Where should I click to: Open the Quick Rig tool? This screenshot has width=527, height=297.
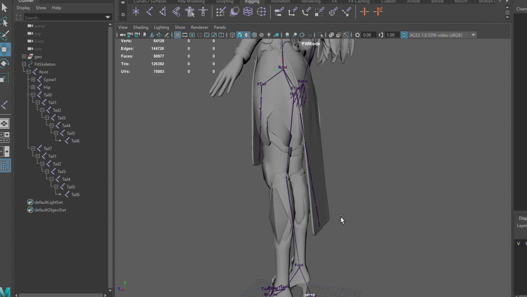190,12
